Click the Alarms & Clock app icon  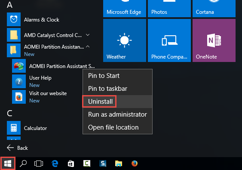(x=14, y=19)
